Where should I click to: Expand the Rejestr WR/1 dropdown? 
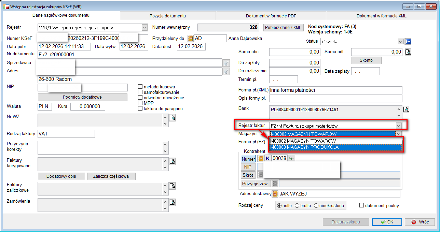[144, 28]
